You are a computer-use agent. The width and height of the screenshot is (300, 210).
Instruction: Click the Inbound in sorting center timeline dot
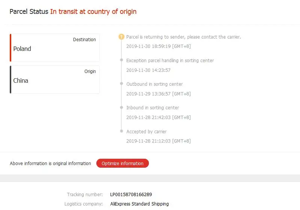coord(121,107)
